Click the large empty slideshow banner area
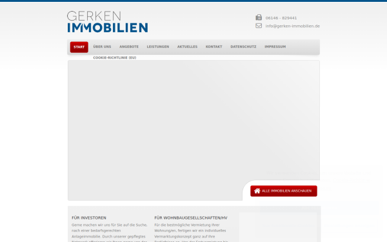This screenshot has width=387, height=242. (x=193, y=130)
